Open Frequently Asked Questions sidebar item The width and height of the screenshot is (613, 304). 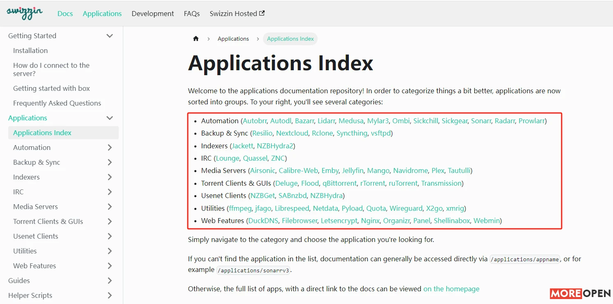[x=57, y=103]
